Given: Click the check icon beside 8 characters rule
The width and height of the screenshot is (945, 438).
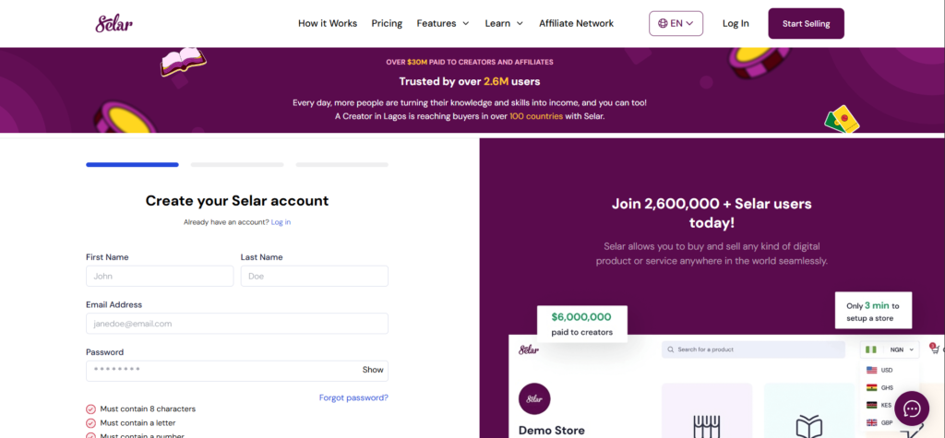Looking at the screenshot, I should [90, 408].
